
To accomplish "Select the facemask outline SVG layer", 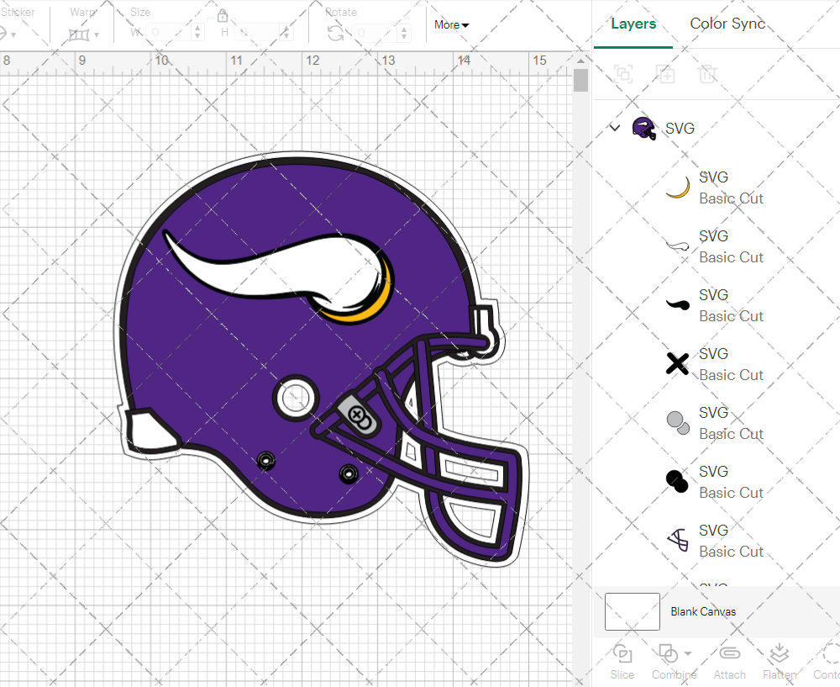I will [715, 541].
